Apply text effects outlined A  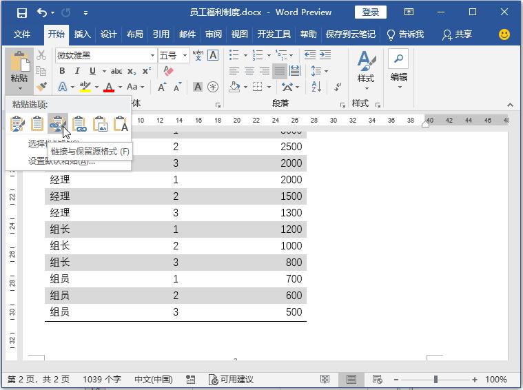(x=63, y=87)
